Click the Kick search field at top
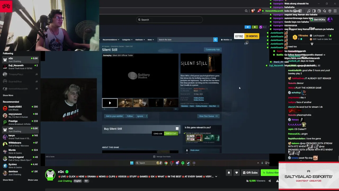The height and width of the screenshot is (191, 339). pyautogui.click(x=169, y=20)
